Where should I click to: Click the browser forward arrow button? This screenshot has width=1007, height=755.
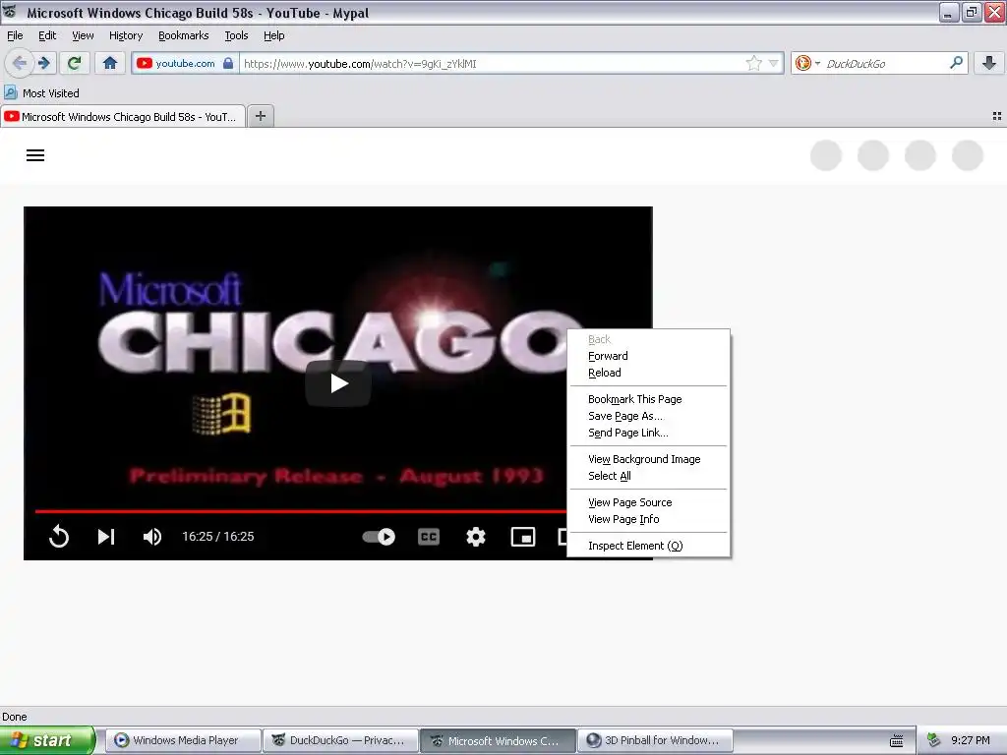pos(43,63)
